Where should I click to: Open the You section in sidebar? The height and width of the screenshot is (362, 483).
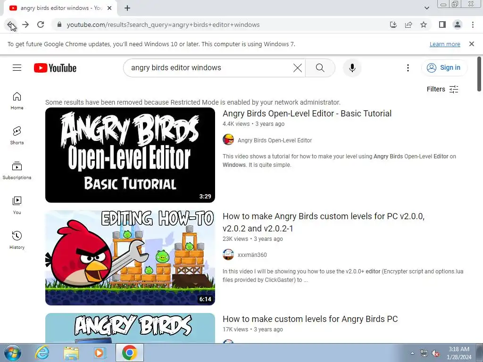click(x=17, y=206)
